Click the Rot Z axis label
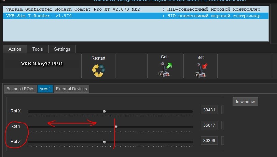 point(16,141)
